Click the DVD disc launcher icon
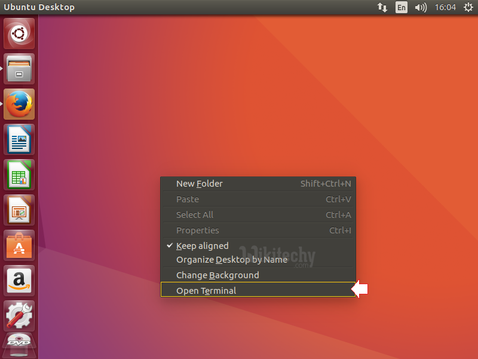478x359 pixels. [x=19, y=345]
